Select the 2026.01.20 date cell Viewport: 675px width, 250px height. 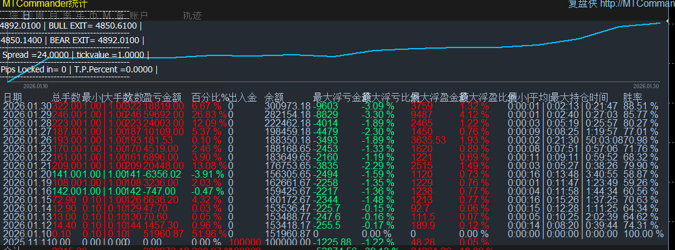(x=27, y=174)
